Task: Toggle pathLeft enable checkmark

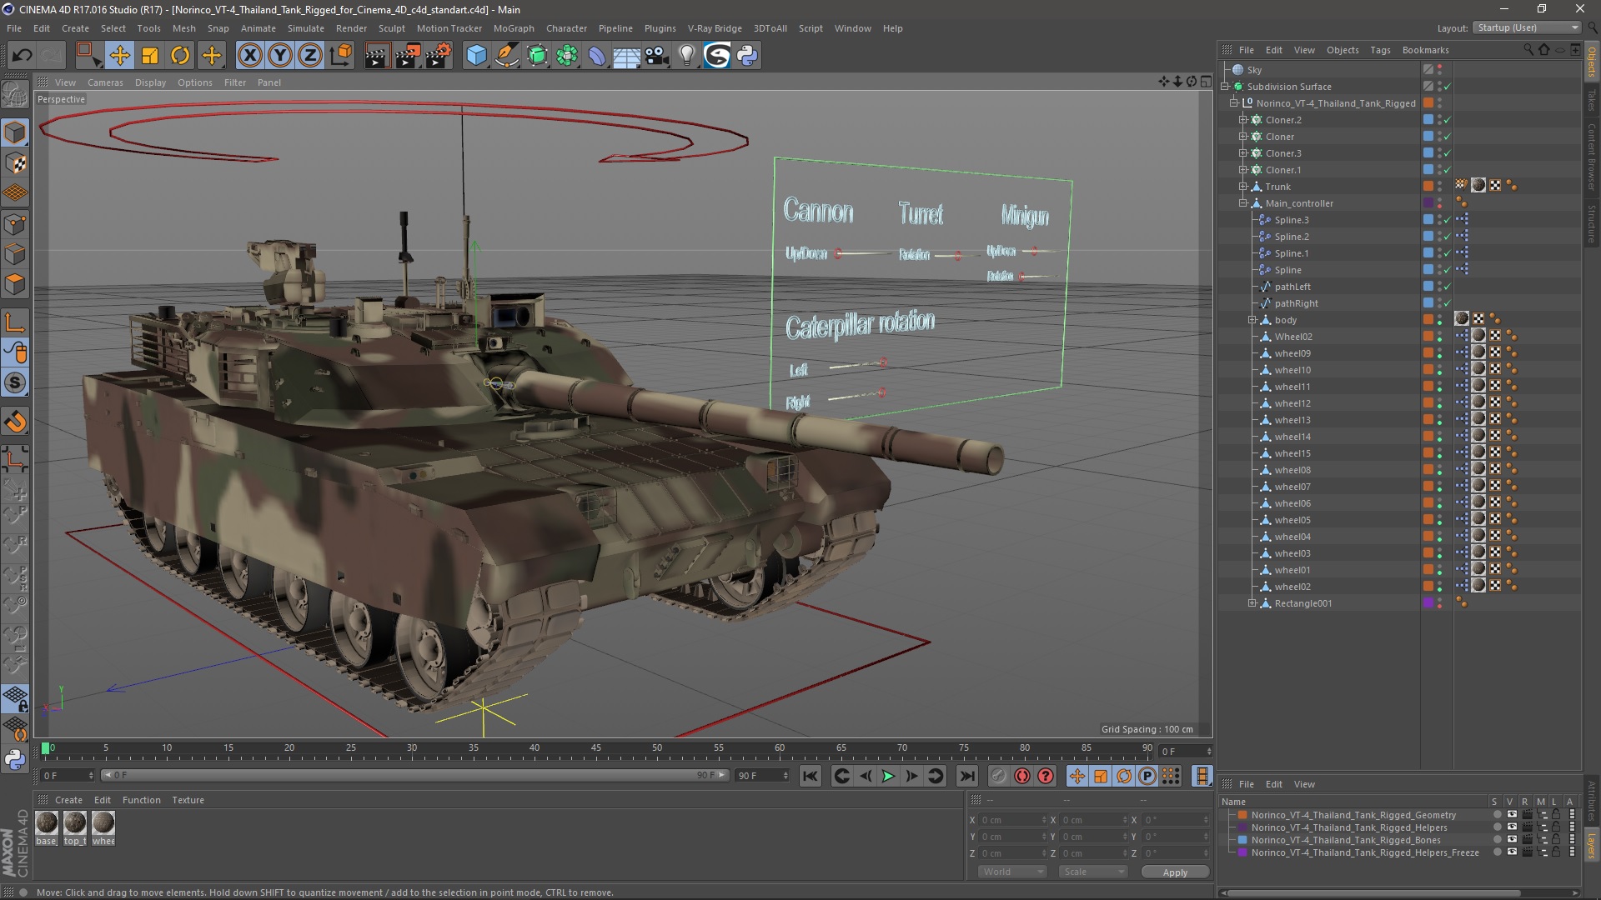Action: (1448, 287)
